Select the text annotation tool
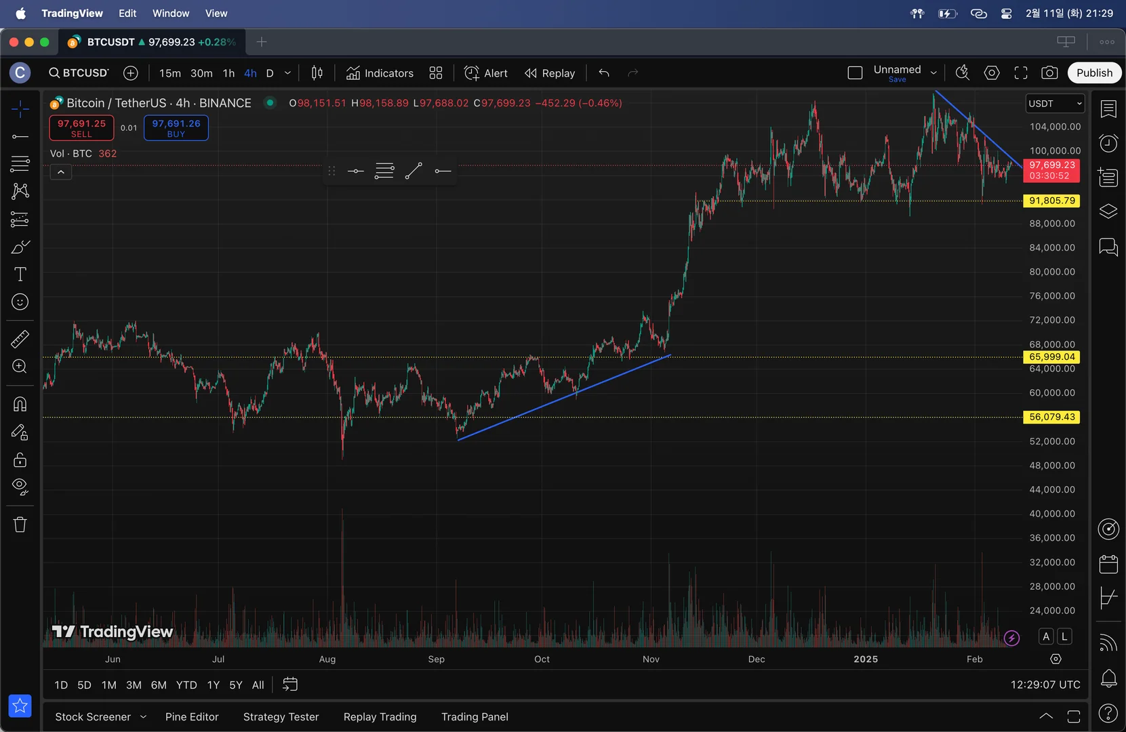 [20, 274]
